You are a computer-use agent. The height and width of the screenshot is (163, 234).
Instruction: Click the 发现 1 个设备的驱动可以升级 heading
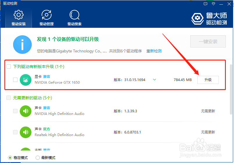[x=68, y=39]
